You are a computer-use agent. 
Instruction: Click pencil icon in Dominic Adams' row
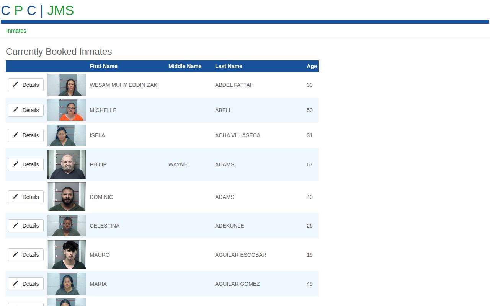click(x=15, y=197)
